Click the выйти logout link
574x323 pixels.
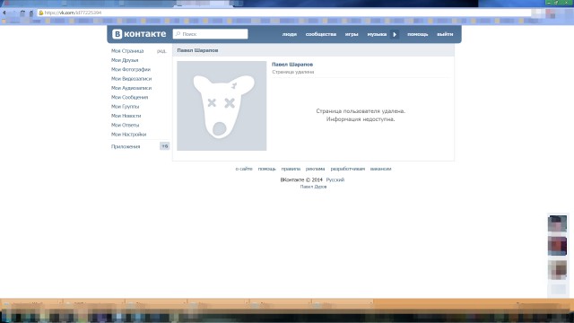pyautogui.click(x=445, y=34)
